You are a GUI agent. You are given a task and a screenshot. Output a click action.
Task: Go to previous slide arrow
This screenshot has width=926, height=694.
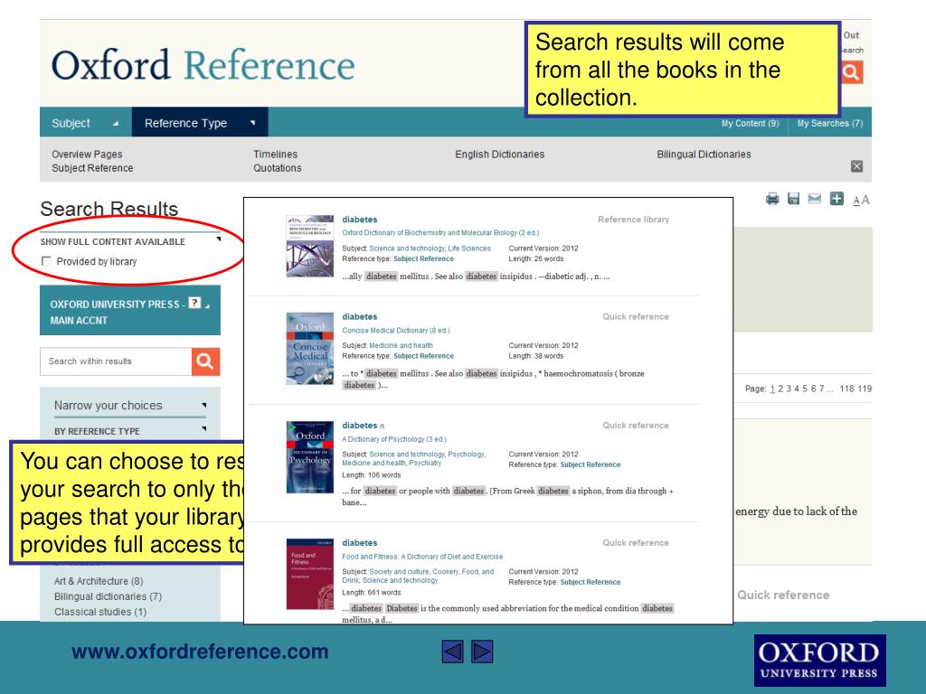coord(452,652)
